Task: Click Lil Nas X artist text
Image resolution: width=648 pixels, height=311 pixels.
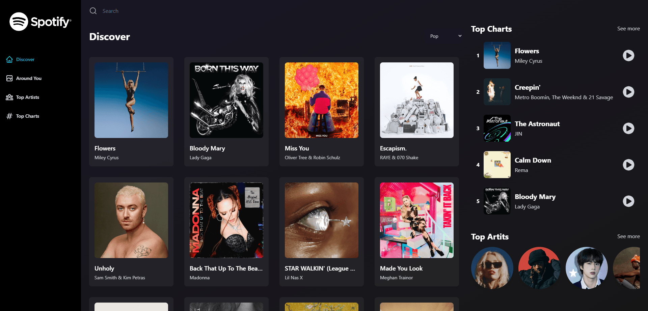Action: click(294, 278)
